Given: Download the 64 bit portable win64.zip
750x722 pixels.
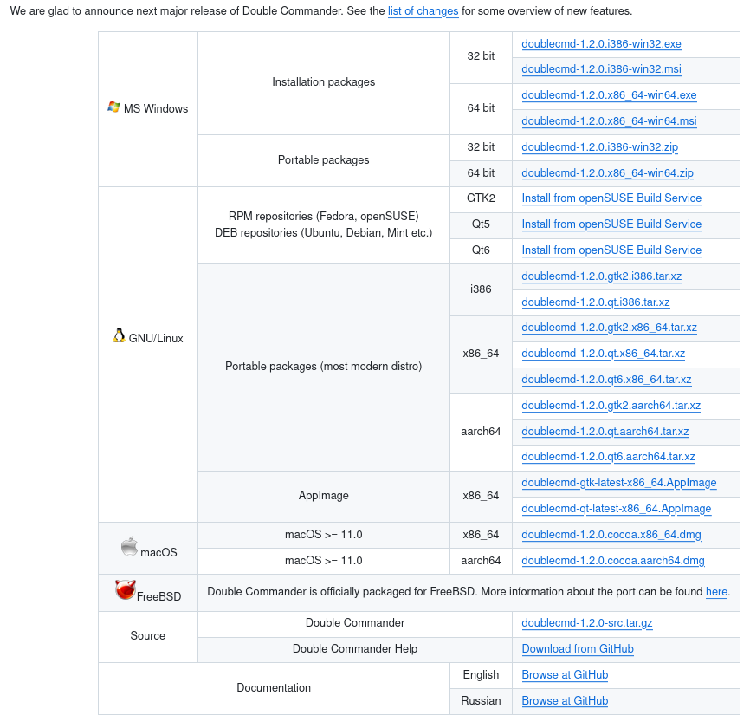Looking at the screenshot, I should (607, 173).
